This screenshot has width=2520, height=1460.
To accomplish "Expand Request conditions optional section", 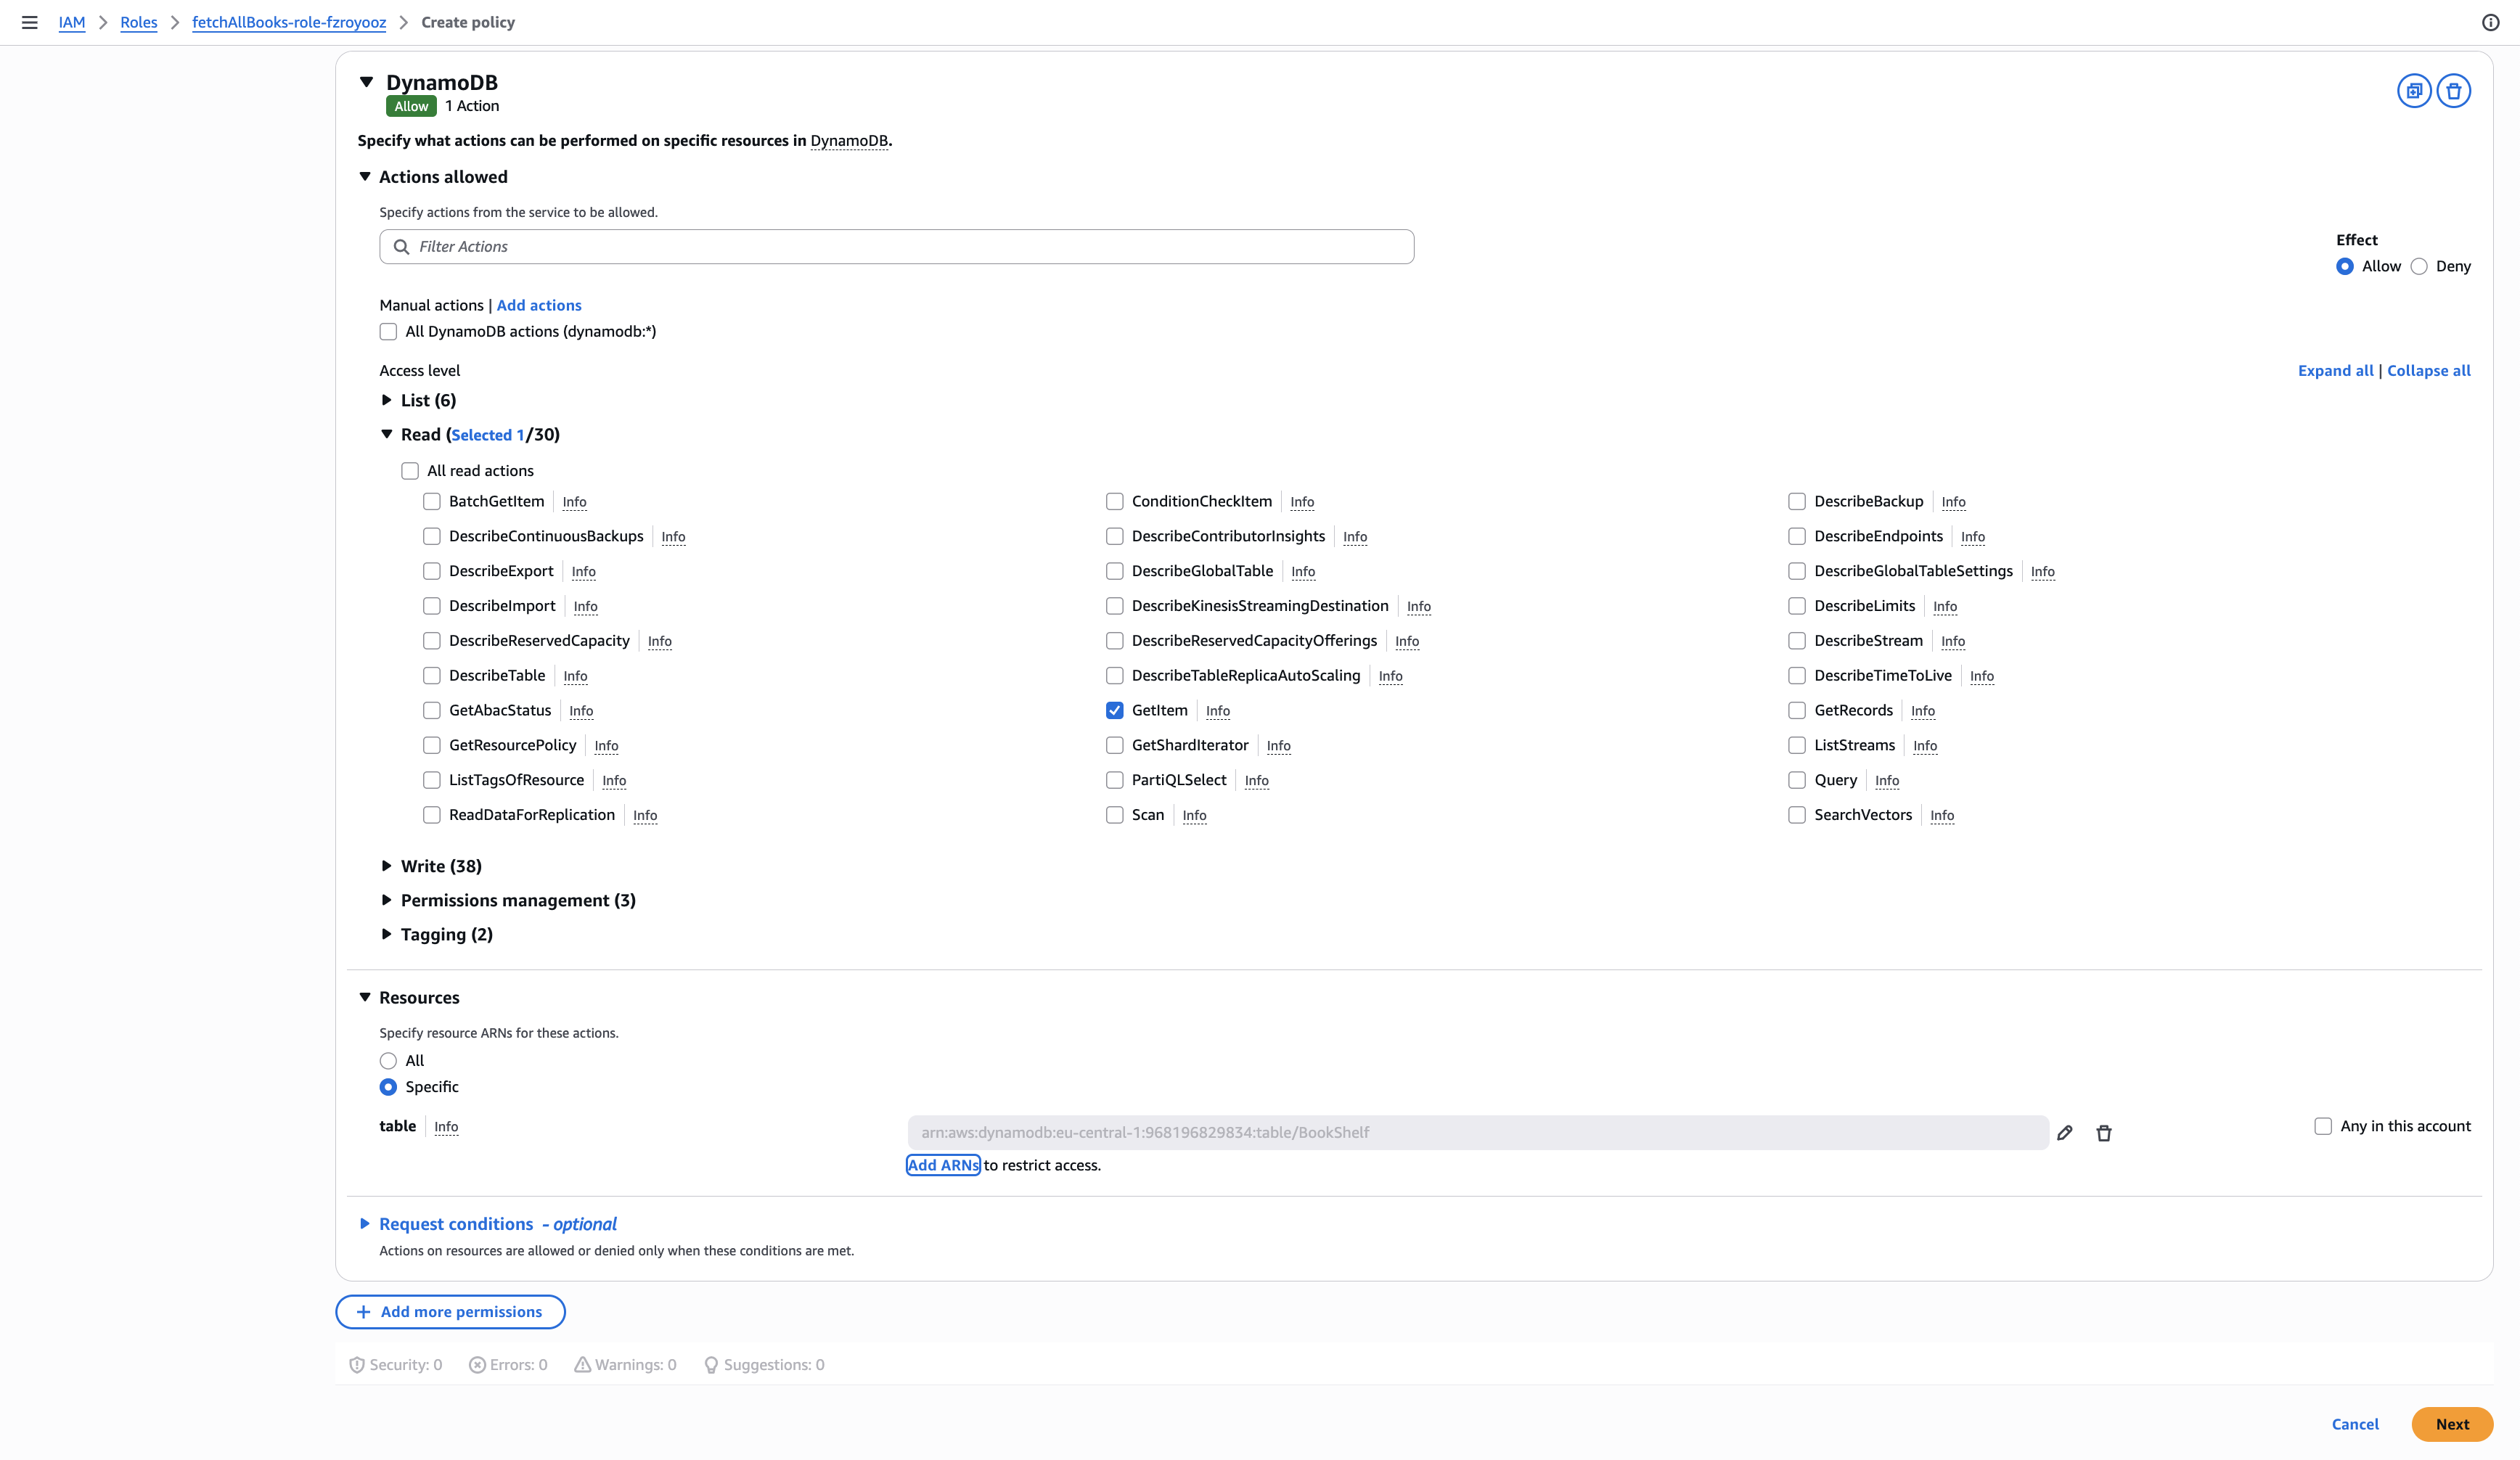I will pos(365,1224).
